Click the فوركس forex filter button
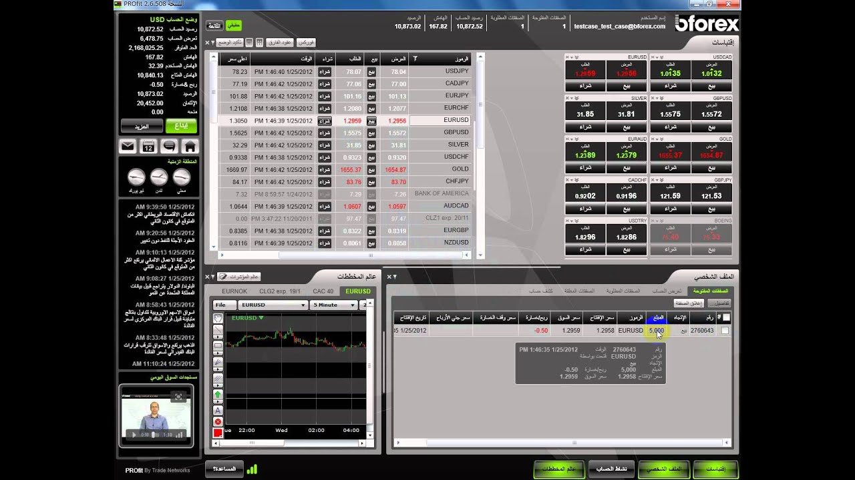 305,43
